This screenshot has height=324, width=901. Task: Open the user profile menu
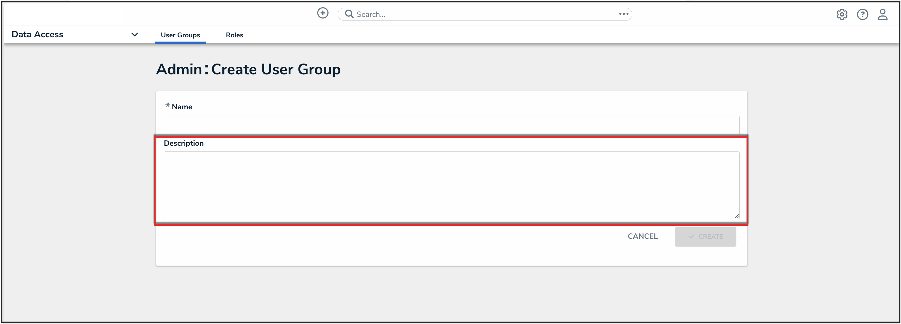pos(882,14)
